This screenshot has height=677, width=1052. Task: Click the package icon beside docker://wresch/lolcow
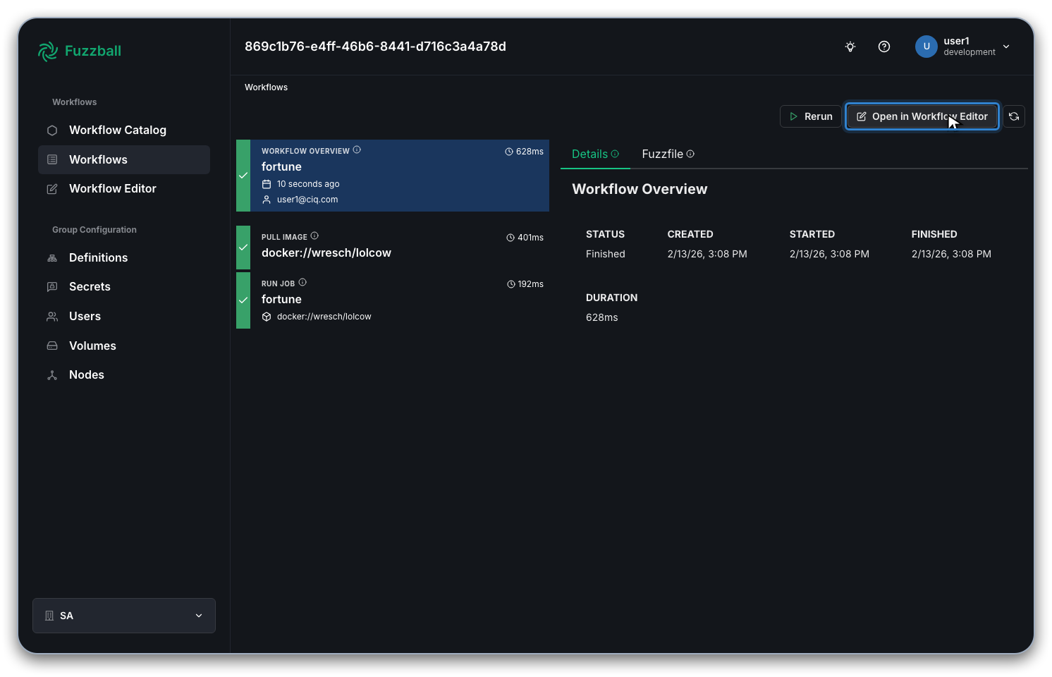tap(267, 317)
